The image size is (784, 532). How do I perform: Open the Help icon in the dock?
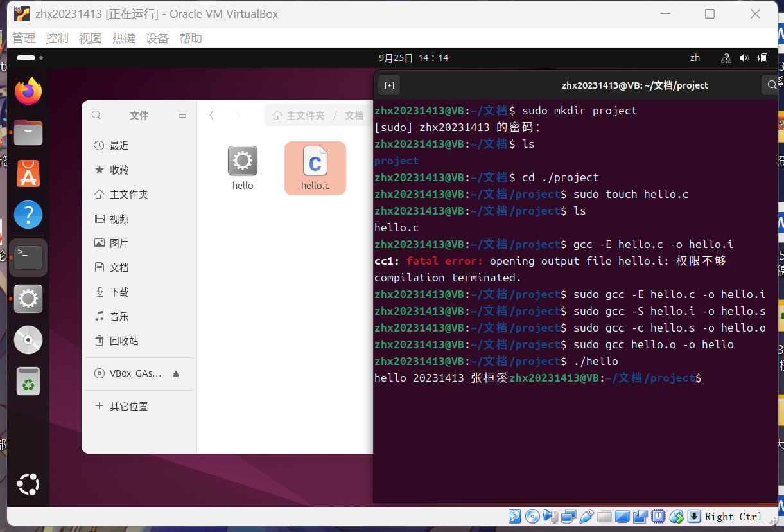[x=28, y=215]
